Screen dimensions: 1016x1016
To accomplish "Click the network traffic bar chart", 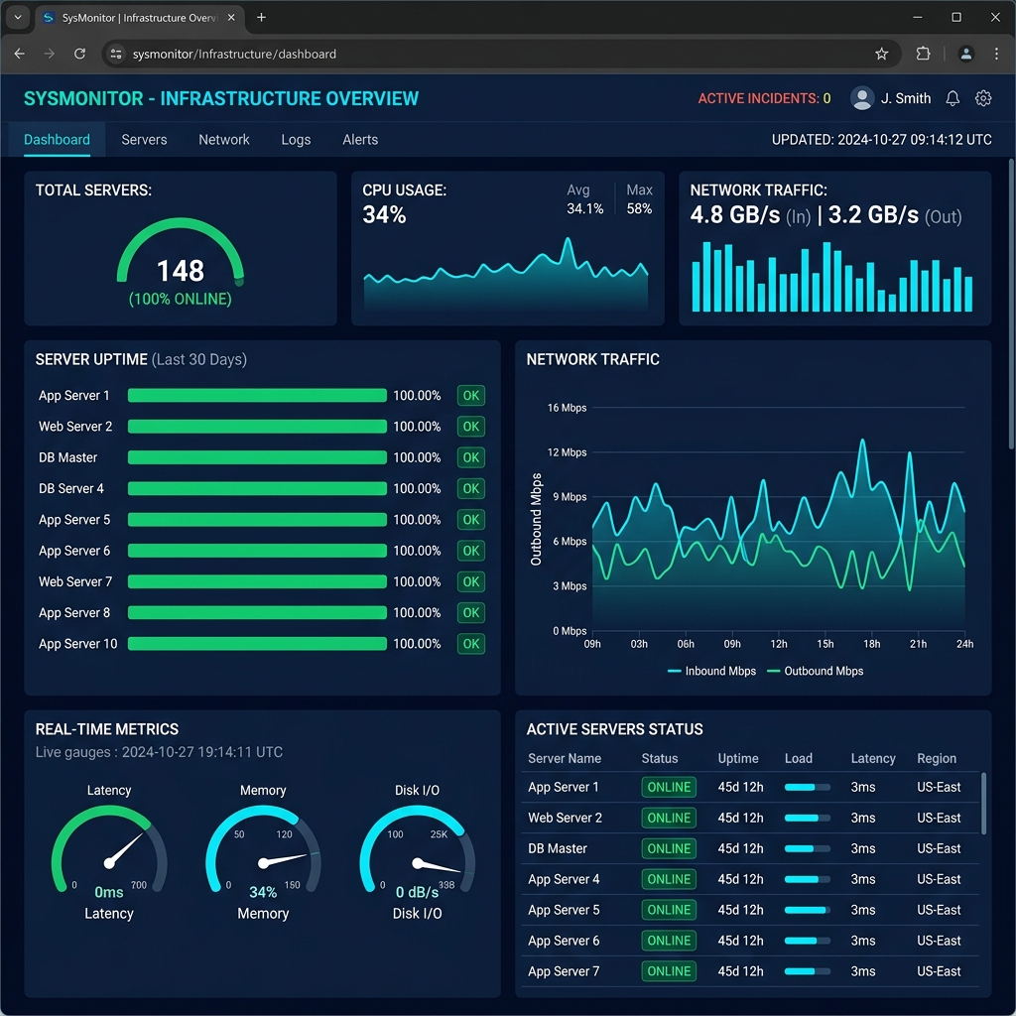I will pos(832,277).
